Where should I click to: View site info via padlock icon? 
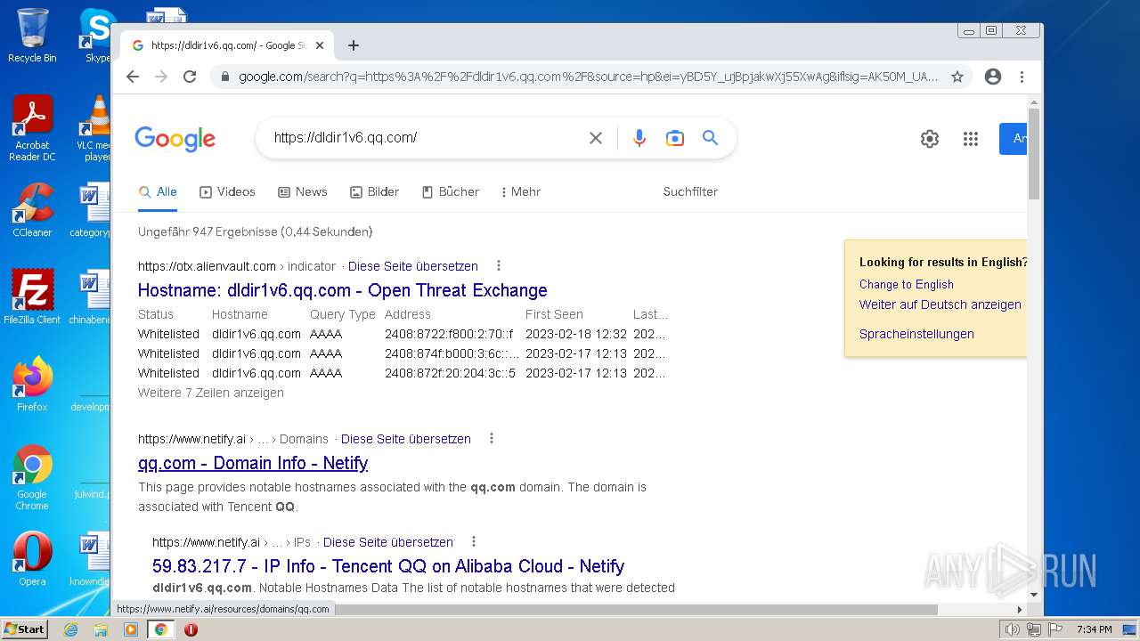click(225, 77)
